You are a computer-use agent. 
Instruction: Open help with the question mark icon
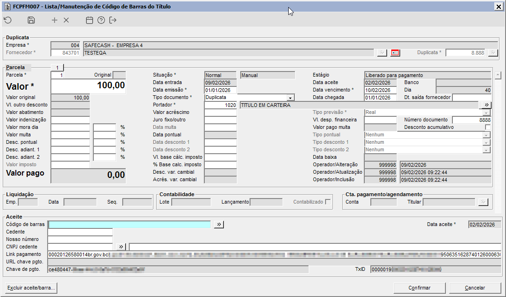coord(101,20)
